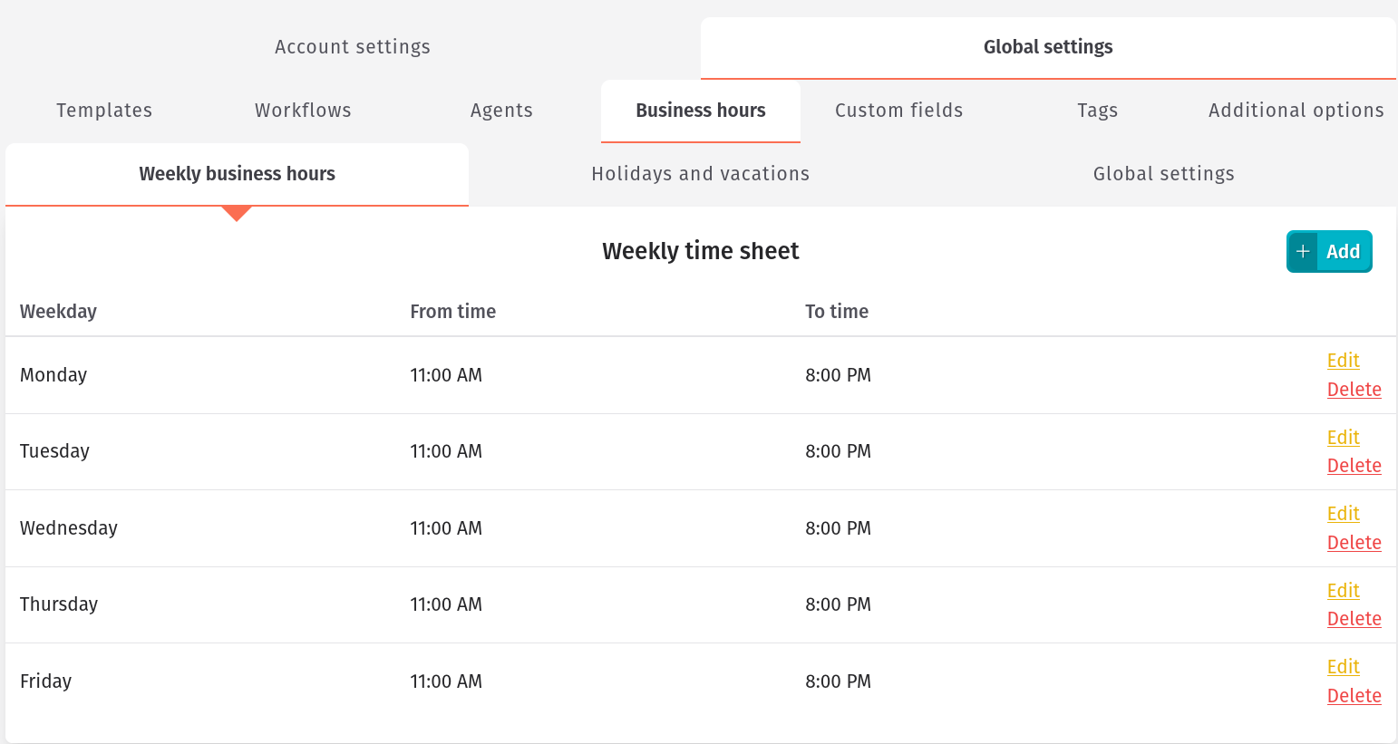The image size is (1398, 744).
Task: Click Thursday's 8:00 PM to time
Action: tap(838, 604)
